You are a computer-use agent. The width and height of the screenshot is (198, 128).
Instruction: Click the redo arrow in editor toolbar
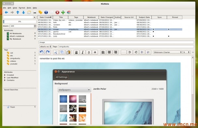point(48,52)
